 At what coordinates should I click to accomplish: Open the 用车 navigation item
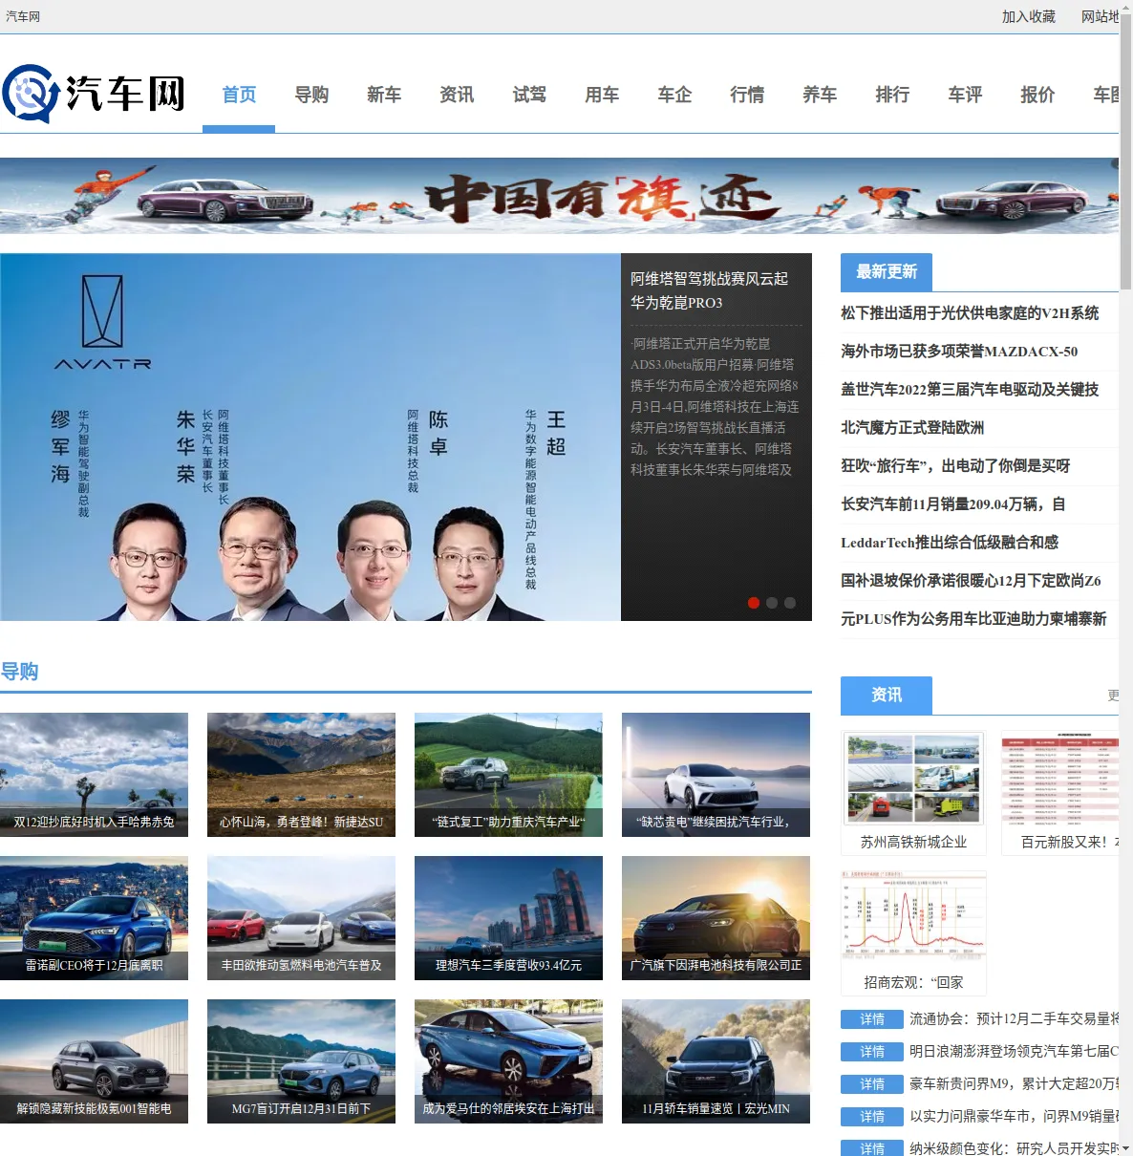pyautogui.click(x=602, y=95)
